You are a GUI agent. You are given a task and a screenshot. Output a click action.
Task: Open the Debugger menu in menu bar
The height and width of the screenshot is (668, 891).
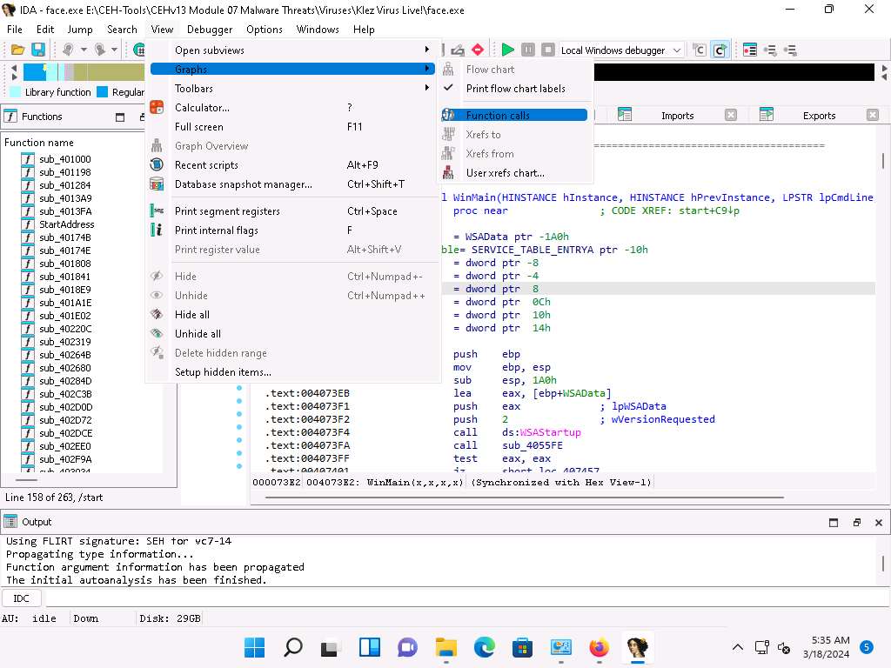tap(210, 29)
